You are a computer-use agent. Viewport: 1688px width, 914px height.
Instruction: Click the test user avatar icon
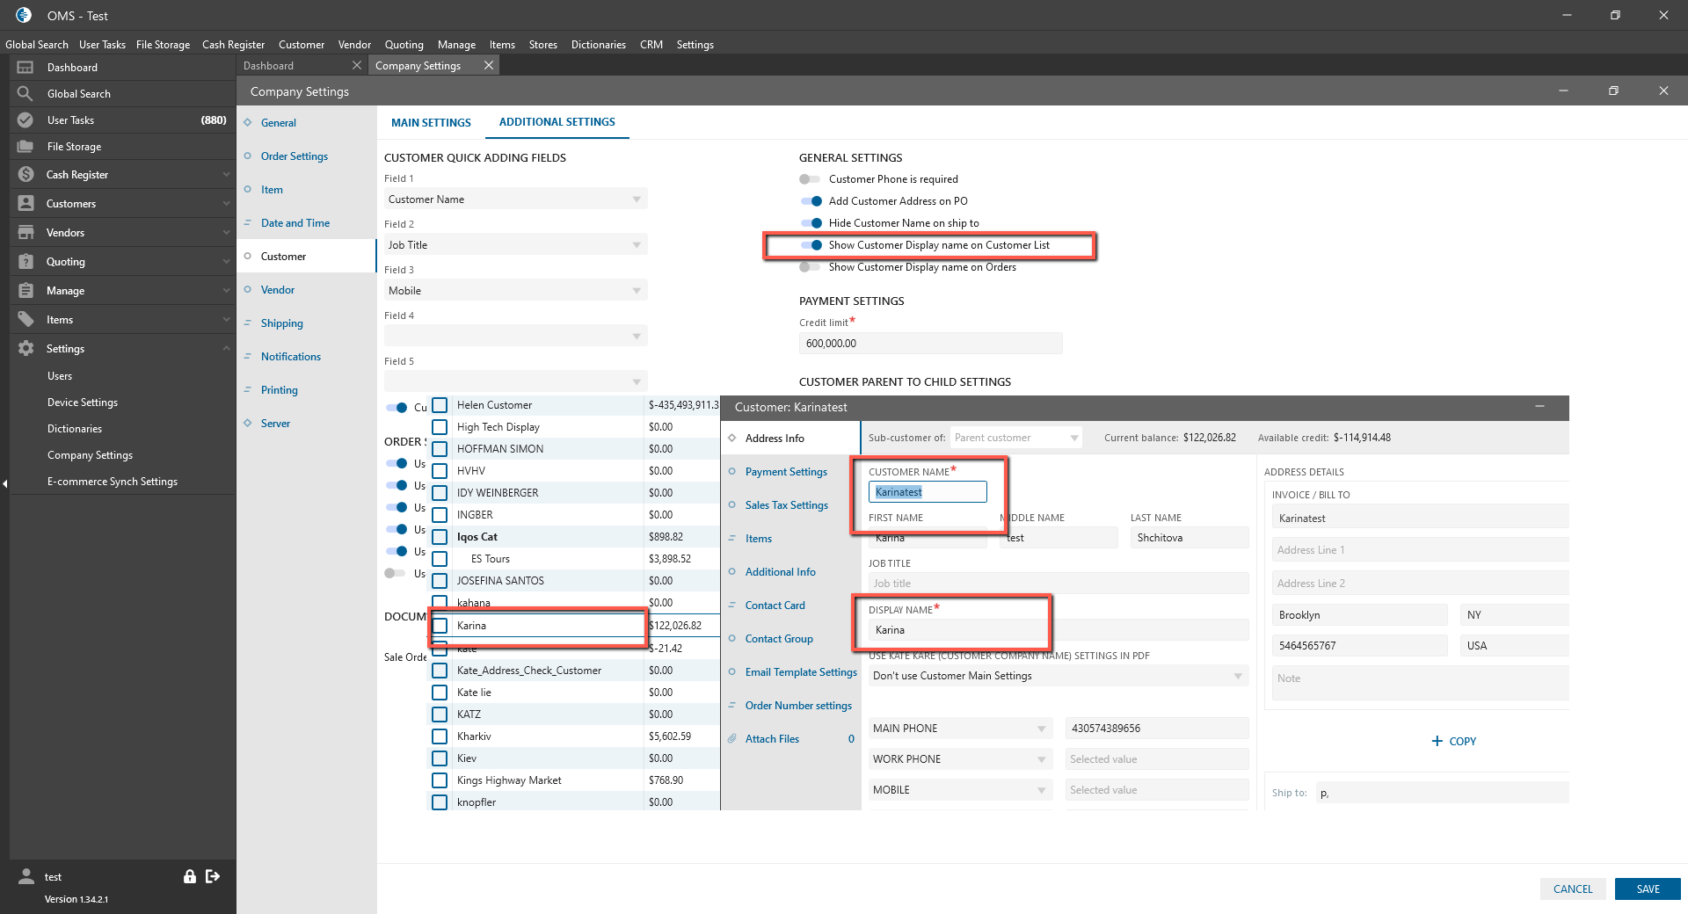(26, 876)
